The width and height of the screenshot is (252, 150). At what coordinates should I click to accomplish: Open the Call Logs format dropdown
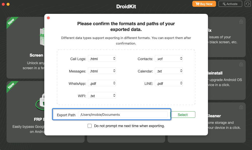[x=102, y=59]
